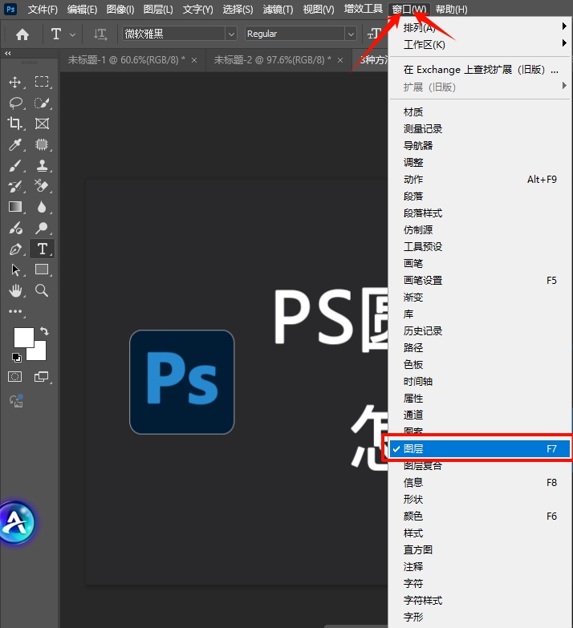The height and width of the screenshot is (628, 573).
Task: Click the Home icon in options bar
Action: point(22,34)
